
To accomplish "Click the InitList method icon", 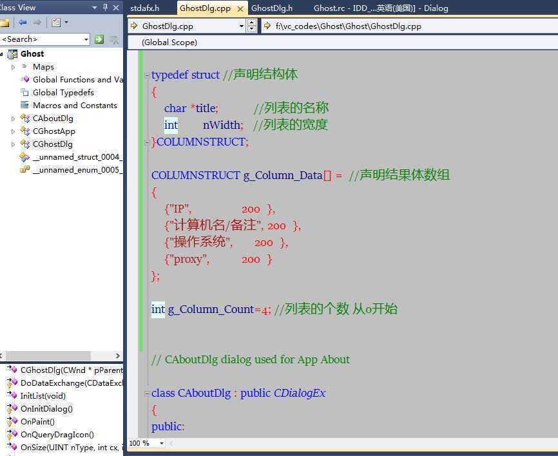I will pyautogui.click(x=12, y=395).
